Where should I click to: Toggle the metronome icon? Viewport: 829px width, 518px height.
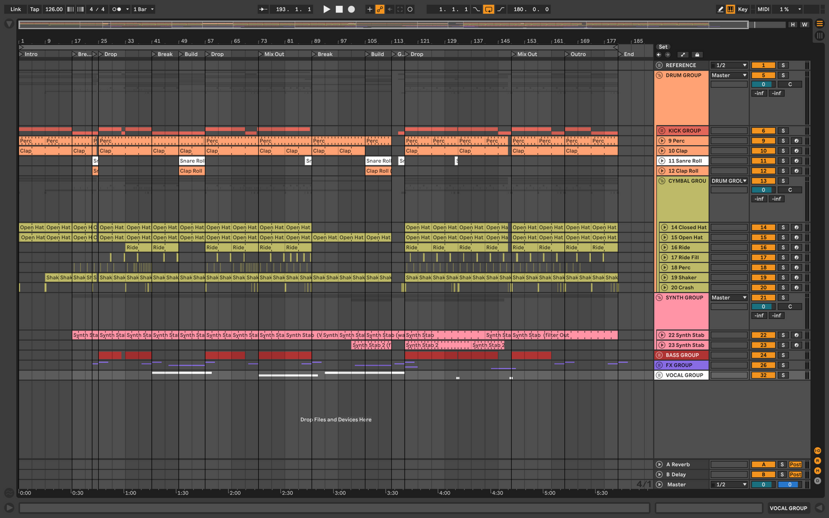pos(117,9)
